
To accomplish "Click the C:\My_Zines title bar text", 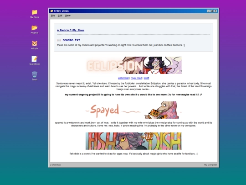I will click(61, 11).
